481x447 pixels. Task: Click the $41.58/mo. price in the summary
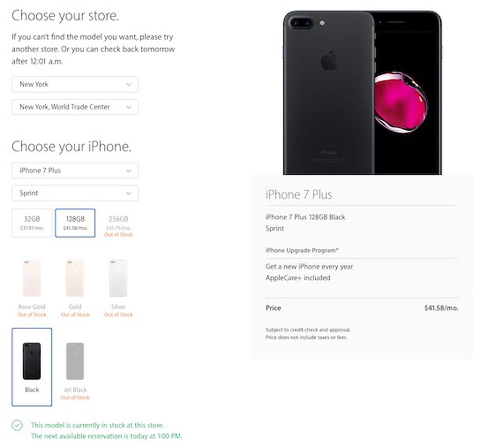pyautogui.click(x=441, y=308)
